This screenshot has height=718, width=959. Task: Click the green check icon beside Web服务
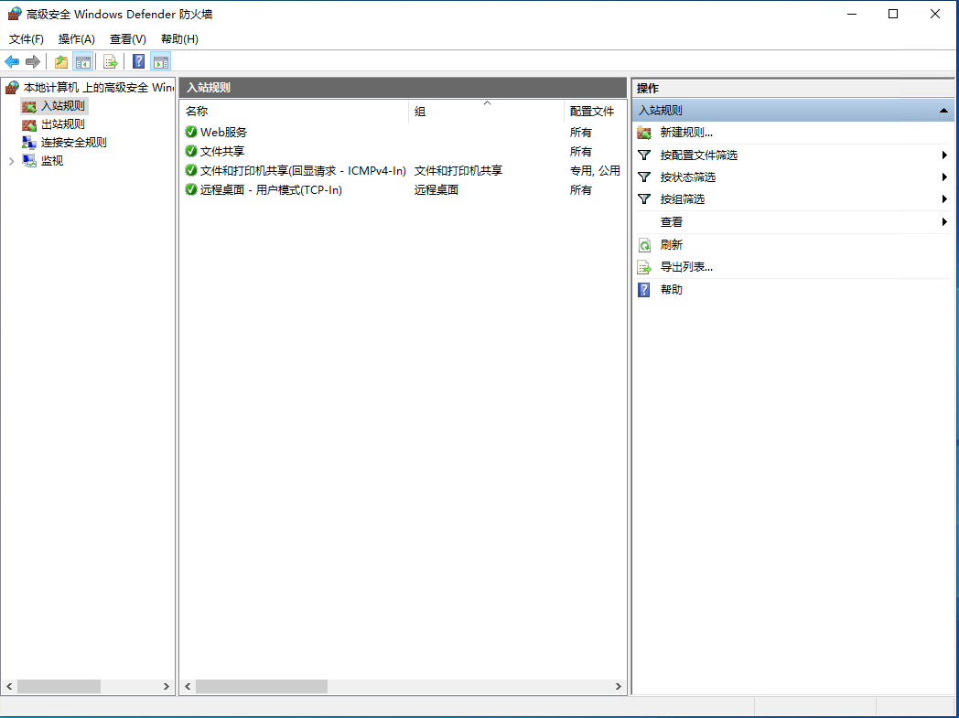point(191,132)
